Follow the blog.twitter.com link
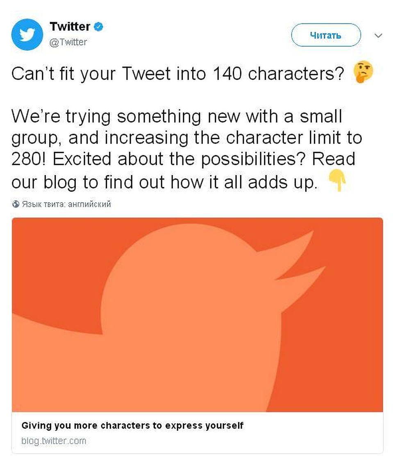Screen dimensions: 393x456 click(x=54, y=441)
